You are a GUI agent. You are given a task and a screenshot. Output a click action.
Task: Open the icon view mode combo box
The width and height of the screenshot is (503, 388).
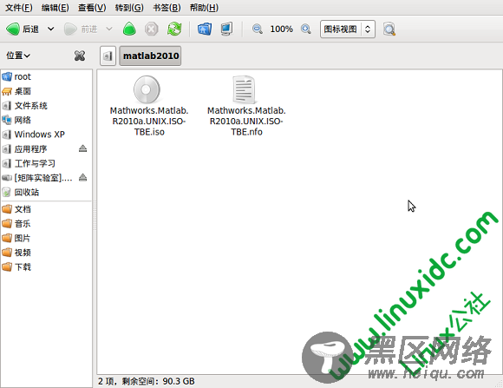(x=348, y=30)
